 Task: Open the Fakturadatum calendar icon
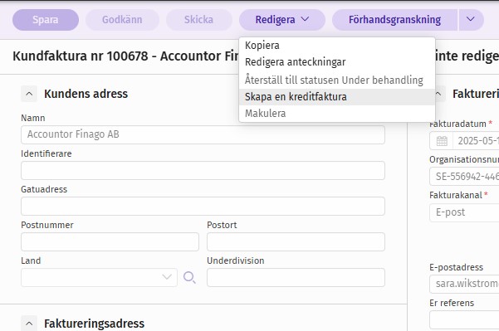point(442,141)
